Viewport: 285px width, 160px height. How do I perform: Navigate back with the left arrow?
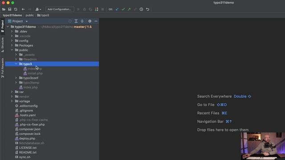pos(23,9)
